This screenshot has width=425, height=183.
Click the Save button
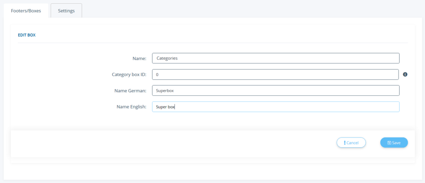pyautogui.click(x=394, y=143)
